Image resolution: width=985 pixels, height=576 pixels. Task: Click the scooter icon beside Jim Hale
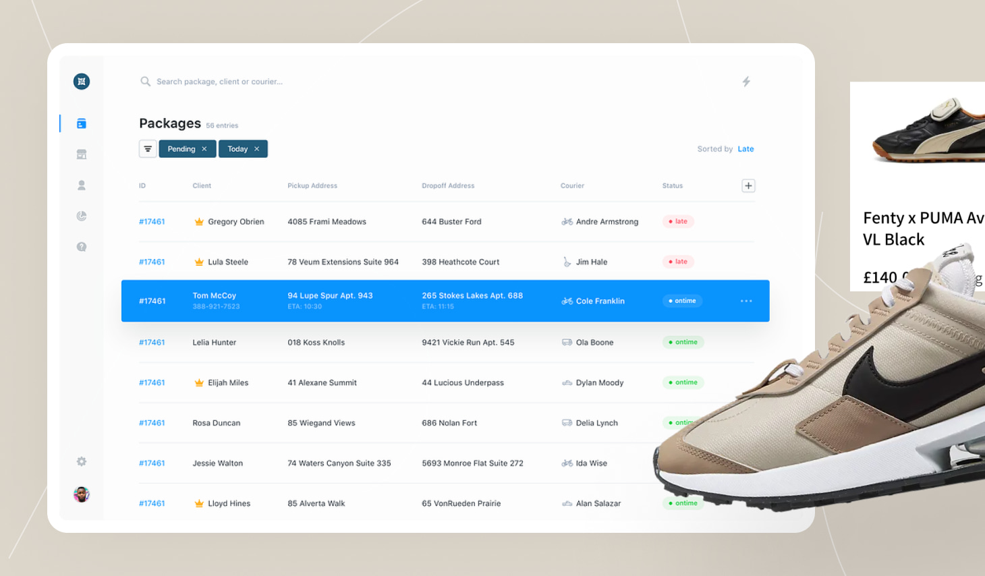(567, 262)
